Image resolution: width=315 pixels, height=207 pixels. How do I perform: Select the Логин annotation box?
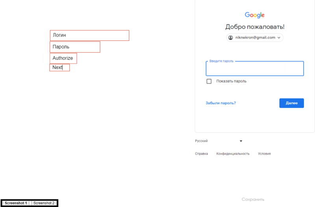(89, 35)
